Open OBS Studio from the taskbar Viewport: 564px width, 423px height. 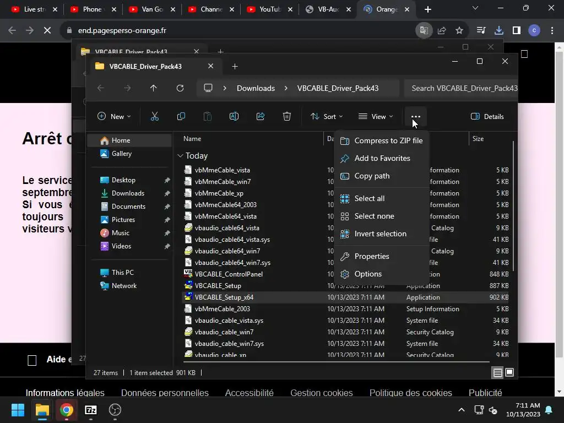pyautogui.click(x=115, y=410)
